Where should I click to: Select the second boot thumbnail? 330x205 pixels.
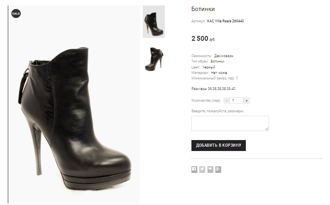coord(154,59)
